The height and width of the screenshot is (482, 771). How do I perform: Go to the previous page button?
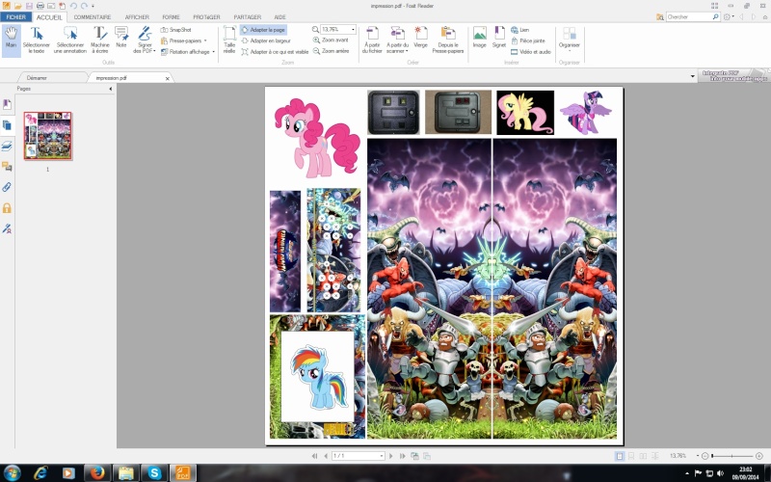point(326,456)
